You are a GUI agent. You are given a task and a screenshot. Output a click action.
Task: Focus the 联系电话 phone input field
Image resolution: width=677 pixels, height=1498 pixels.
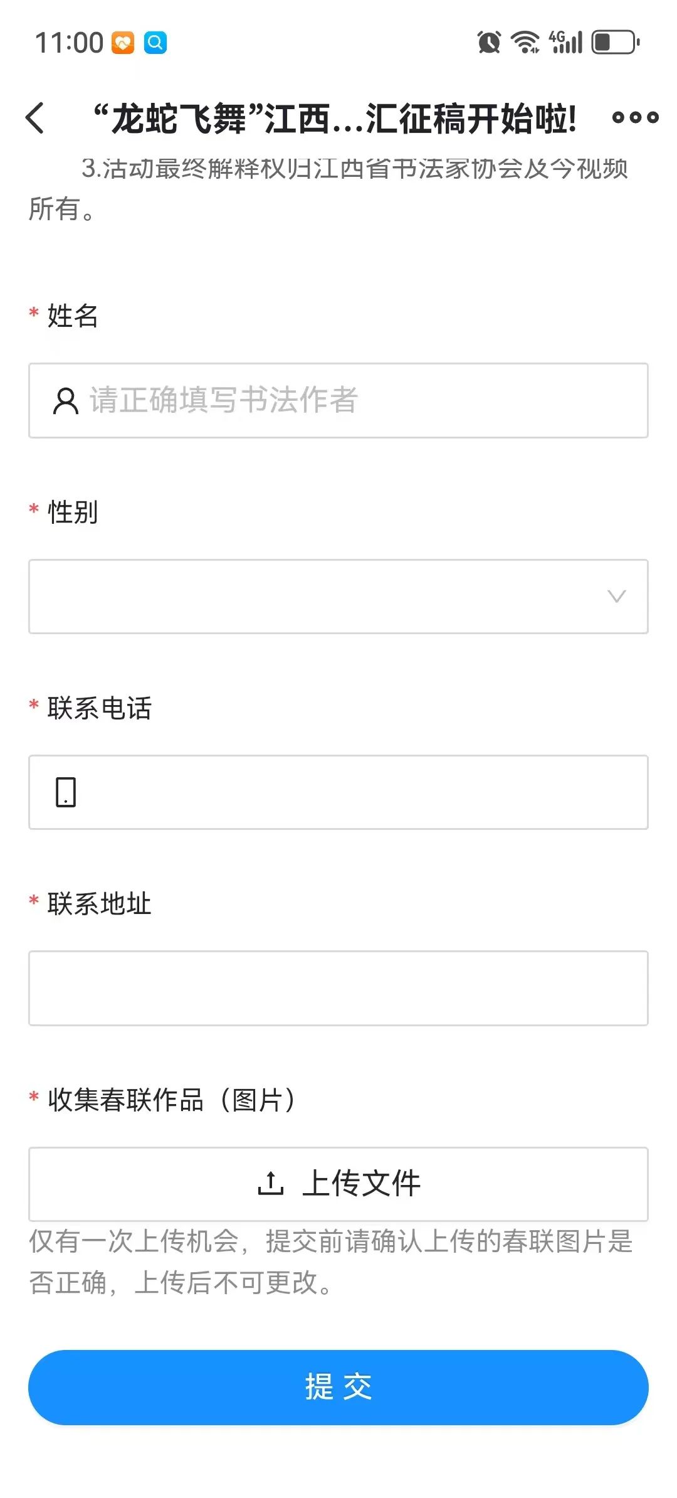338,792
